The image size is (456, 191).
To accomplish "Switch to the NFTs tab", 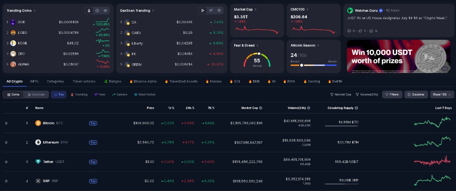I will [x=34, y=81].
